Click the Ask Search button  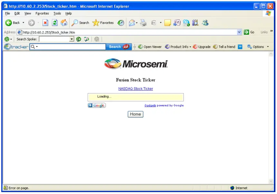point(119,47)
